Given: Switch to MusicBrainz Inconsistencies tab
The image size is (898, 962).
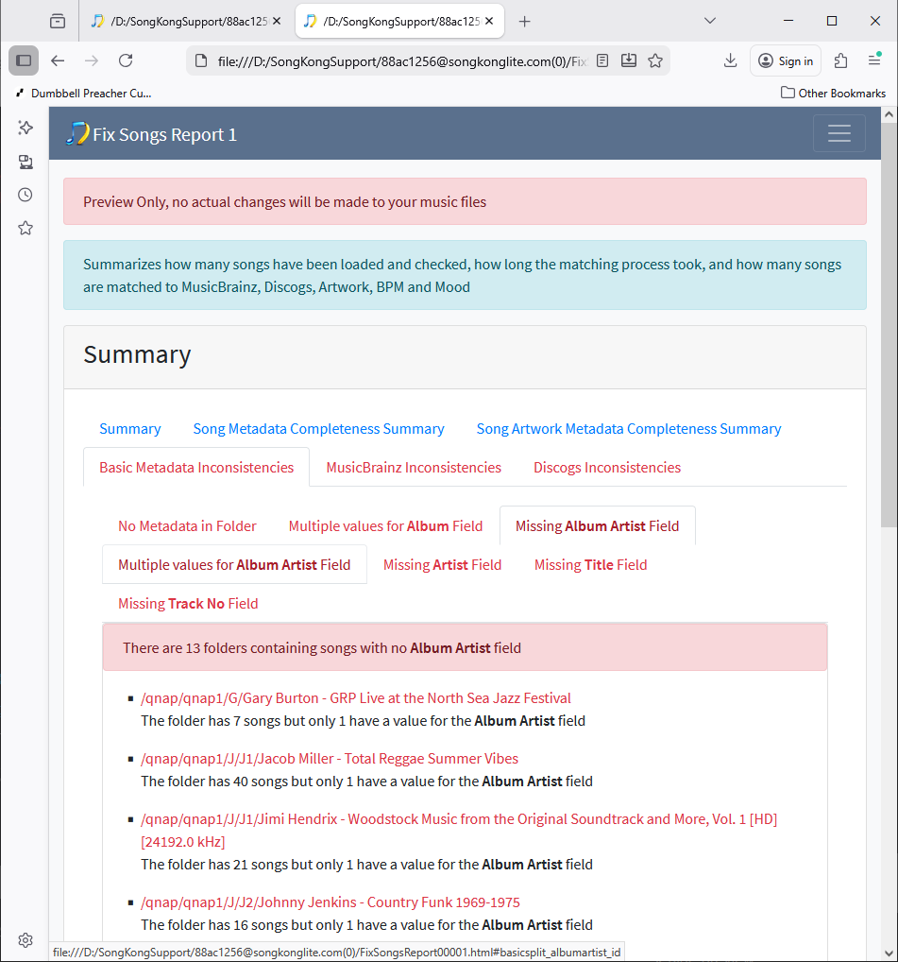Looking at the screenshot, I should click(414, 467).
